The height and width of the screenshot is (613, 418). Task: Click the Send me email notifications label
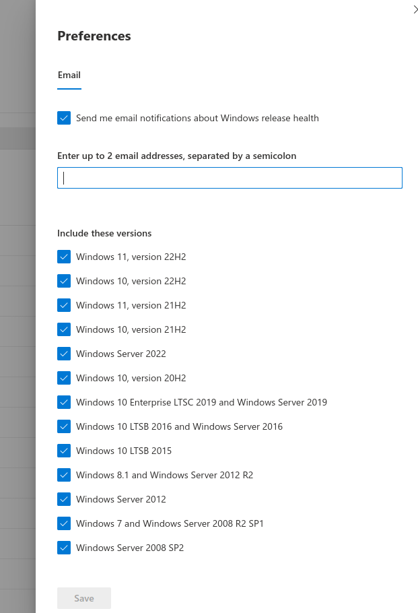click(x=197, y=118)
